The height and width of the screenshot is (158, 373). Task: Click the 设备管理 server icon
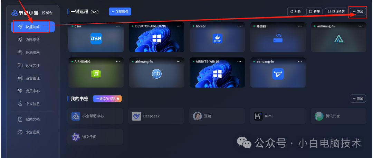[20, 78]
